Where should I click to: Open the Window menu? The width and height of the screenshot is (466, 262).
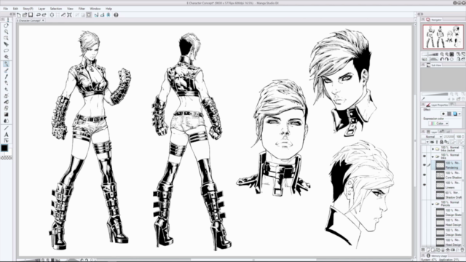tap(95, 9)
